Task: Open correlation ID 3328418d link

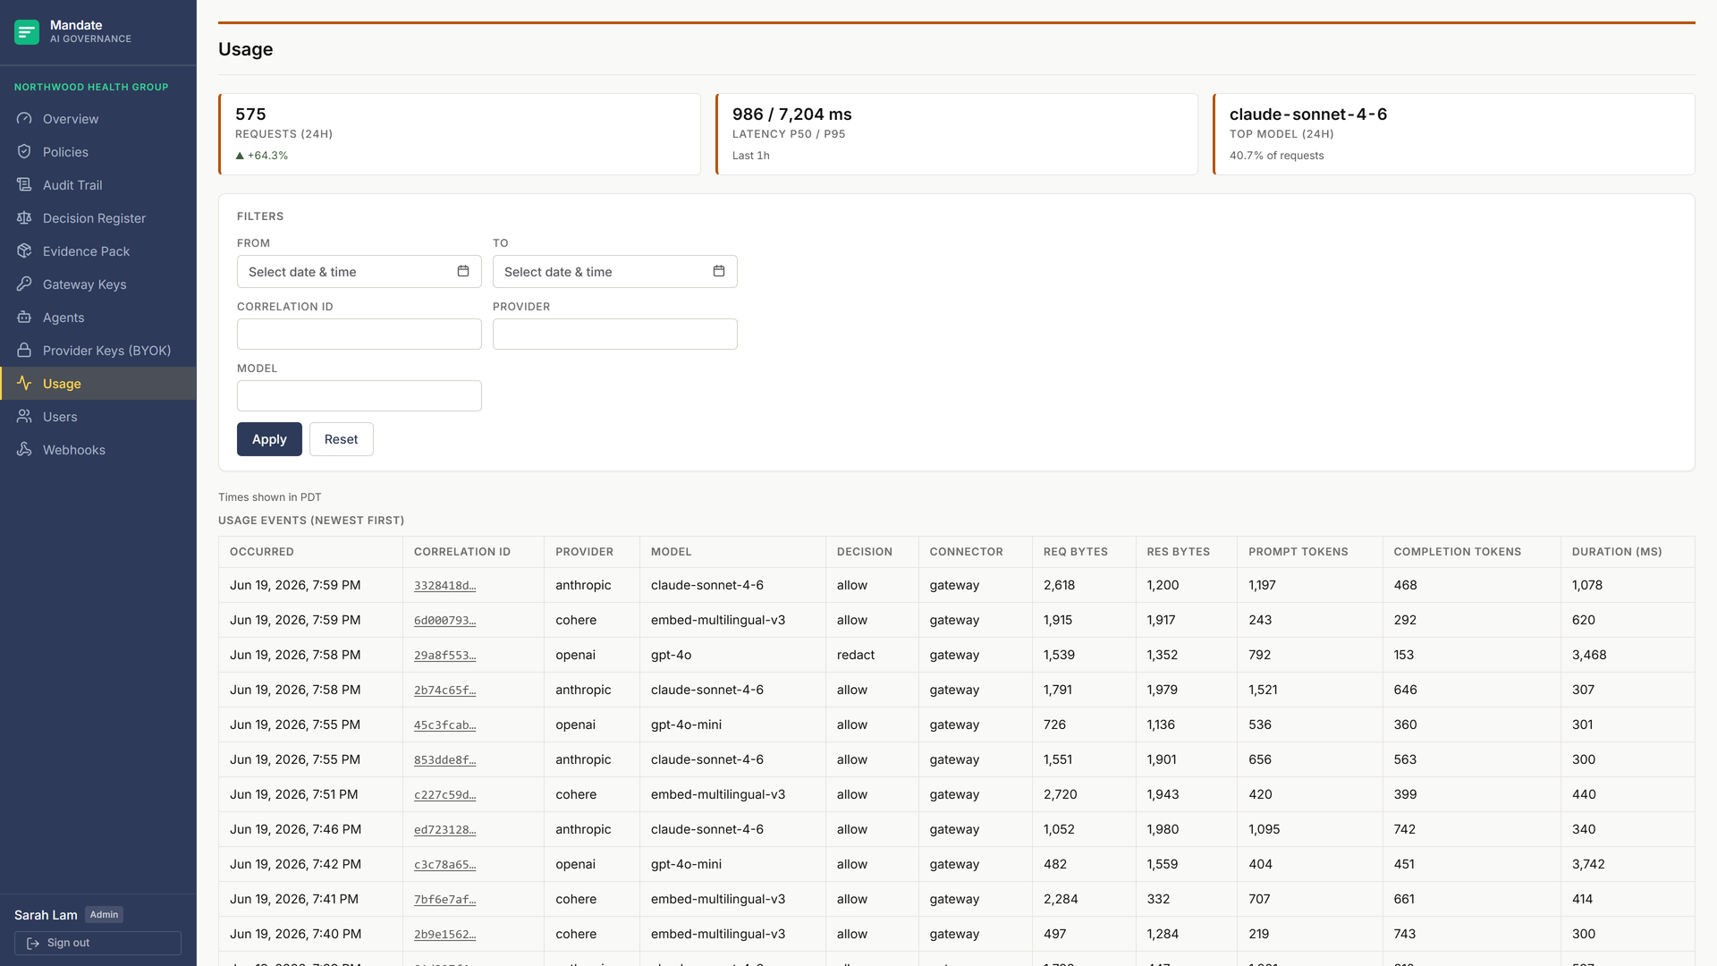Action: point(444,586)
